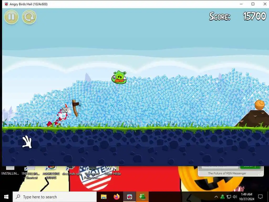
Task: Click the Score label
Action: coord(220,16)
